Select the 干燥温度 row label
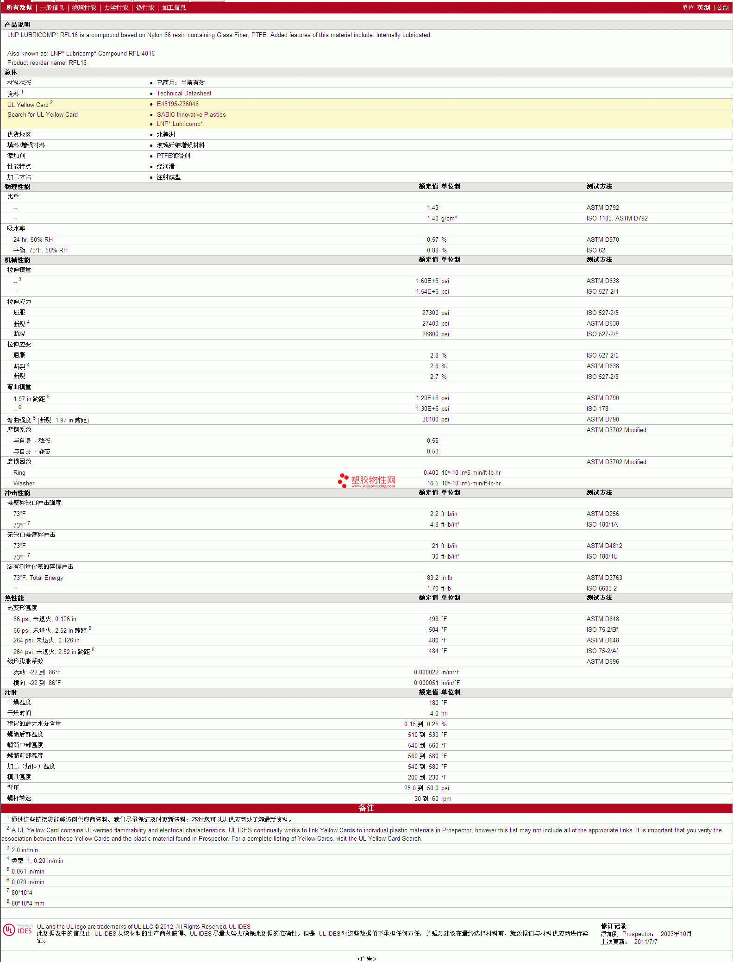Viewport: 733px width, 962px height. pos(19,703)
